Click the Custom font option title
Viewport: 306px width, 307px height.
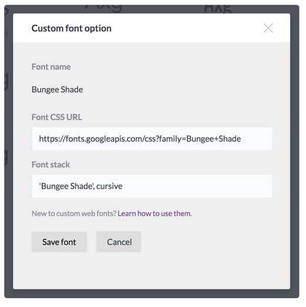pos(72,29)
